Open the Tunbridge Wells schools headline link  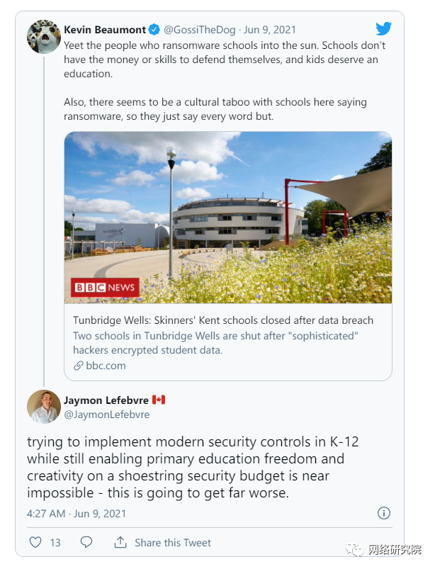tap(223, 320)
